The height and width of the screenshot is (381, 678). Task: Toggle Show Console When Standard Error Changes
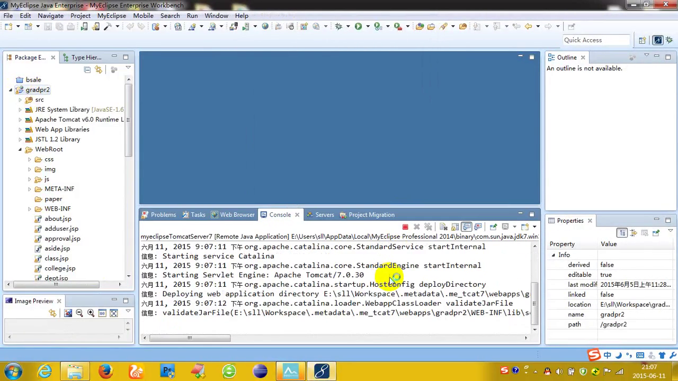click(478, 227)
